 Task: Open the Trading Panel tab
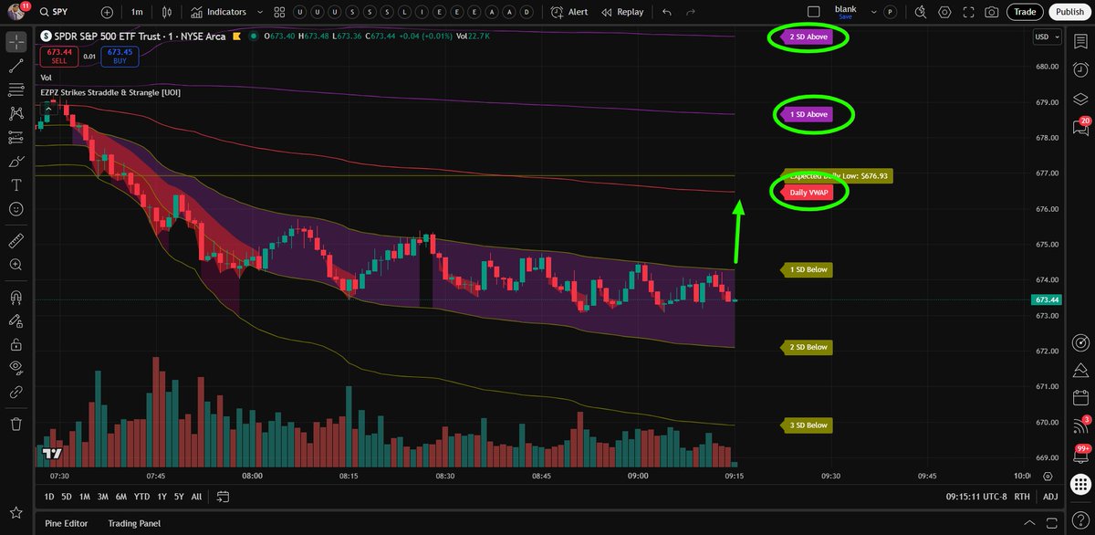click(134, 523)
